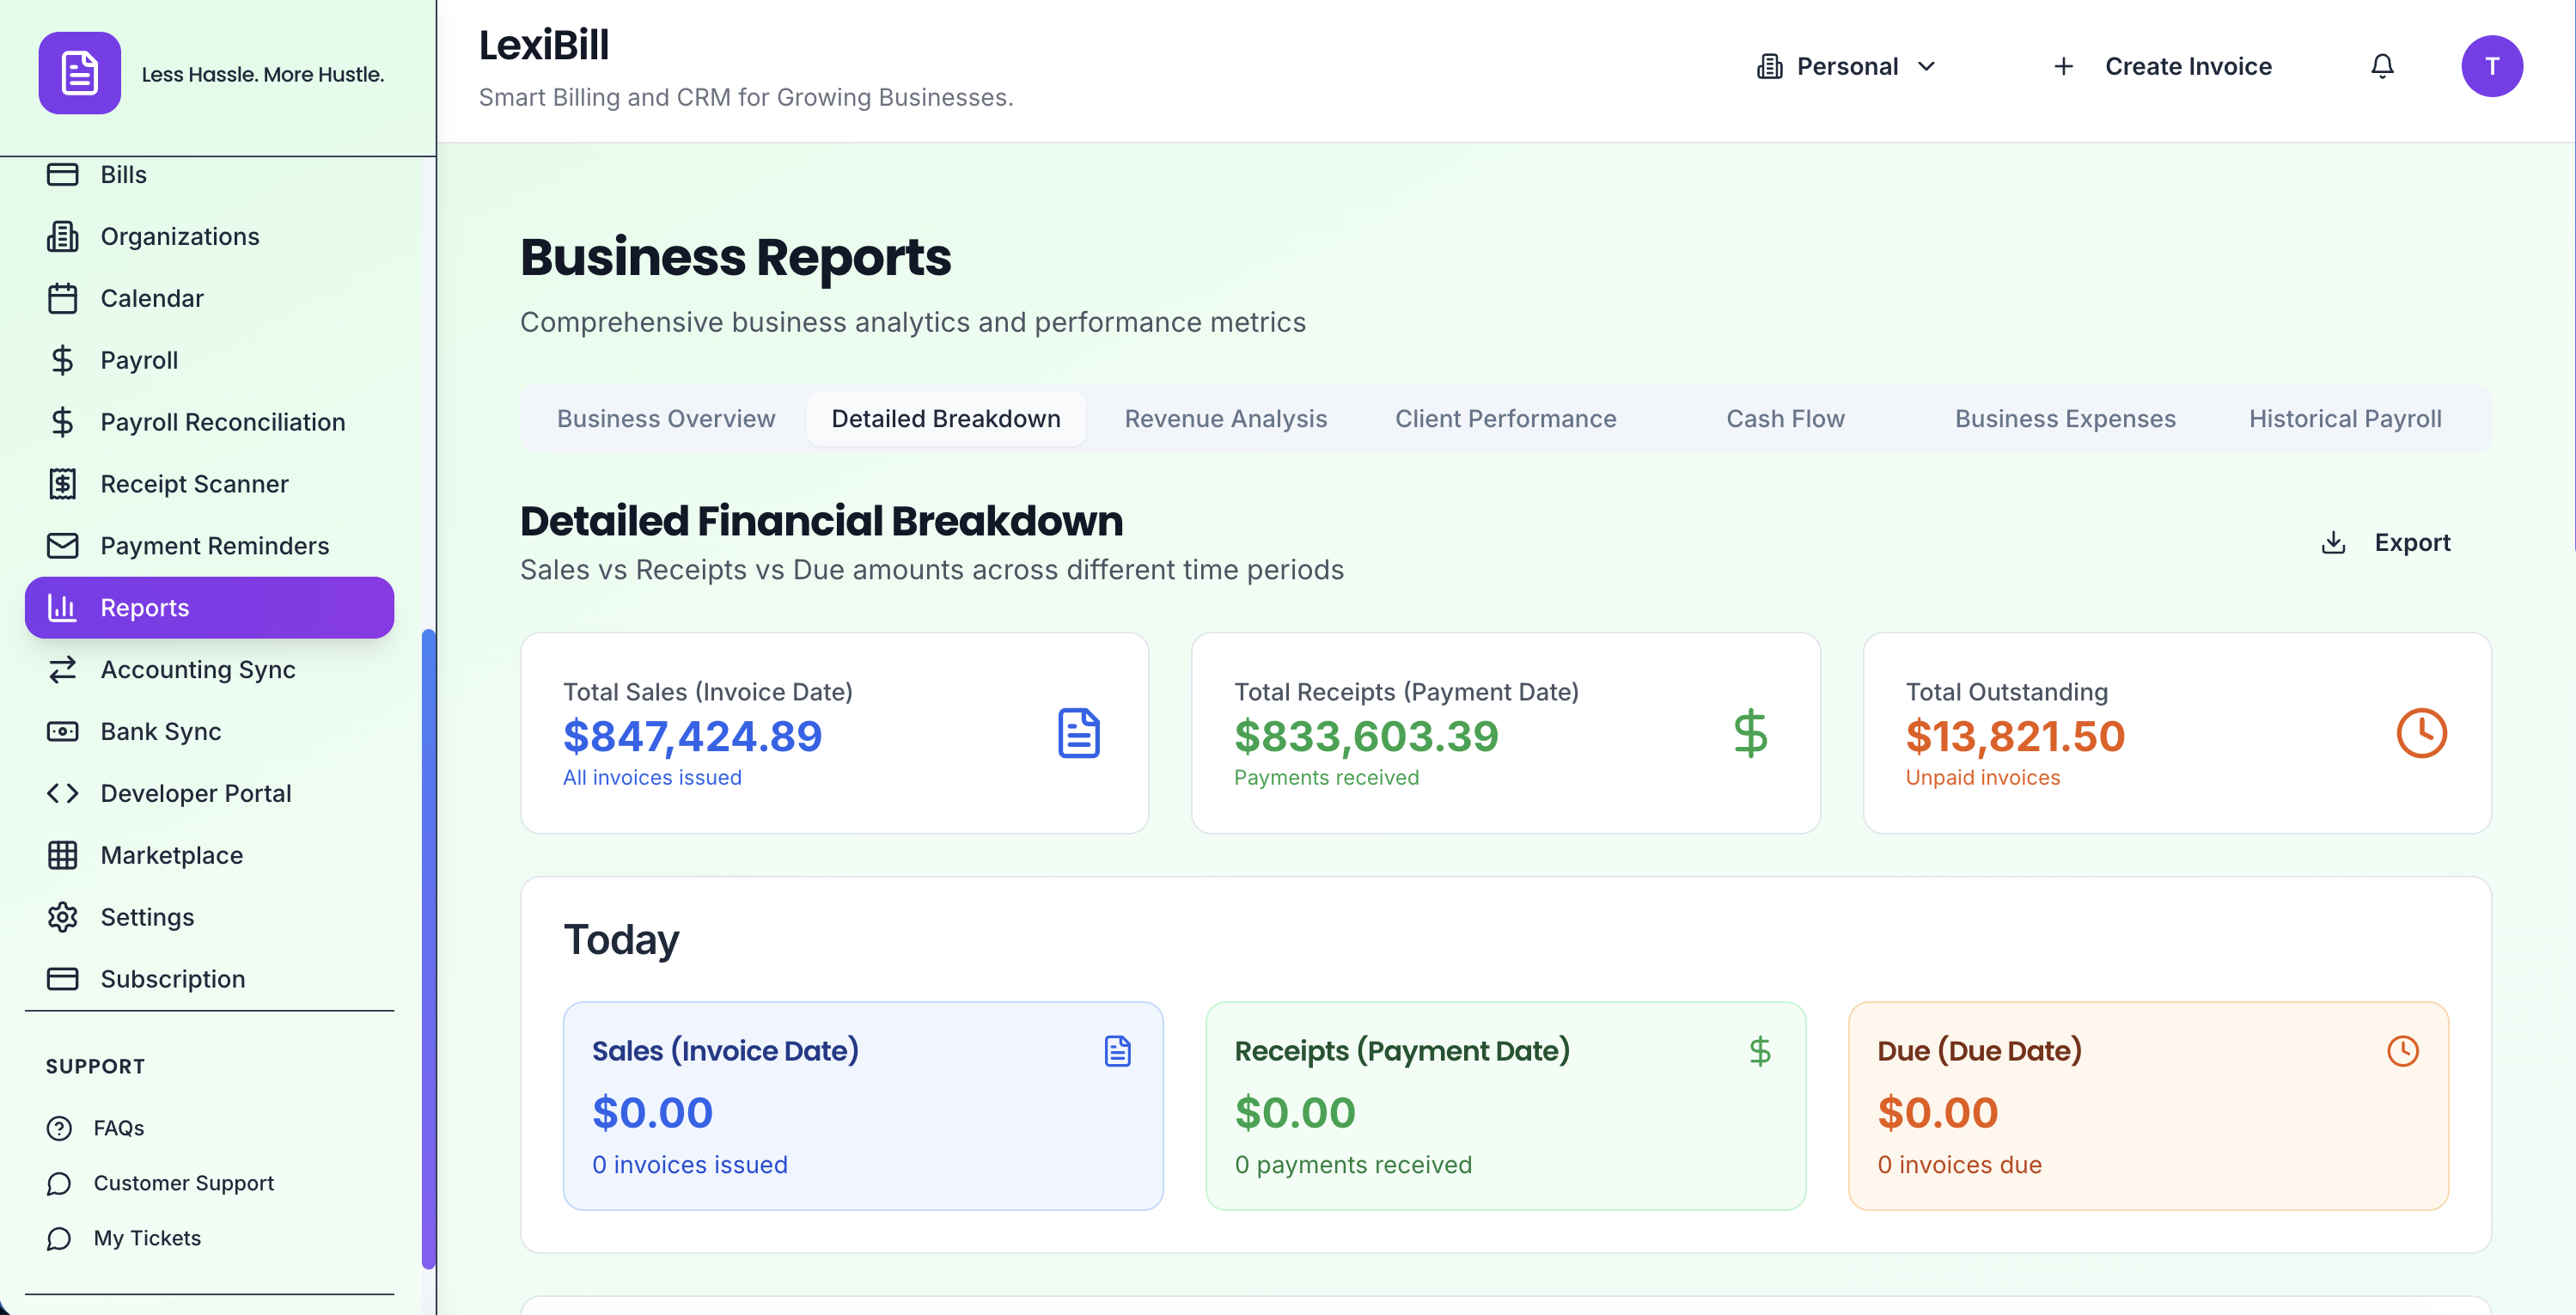
Task: Click the sidebar vertical scrollbar
Action: point(428,948)
